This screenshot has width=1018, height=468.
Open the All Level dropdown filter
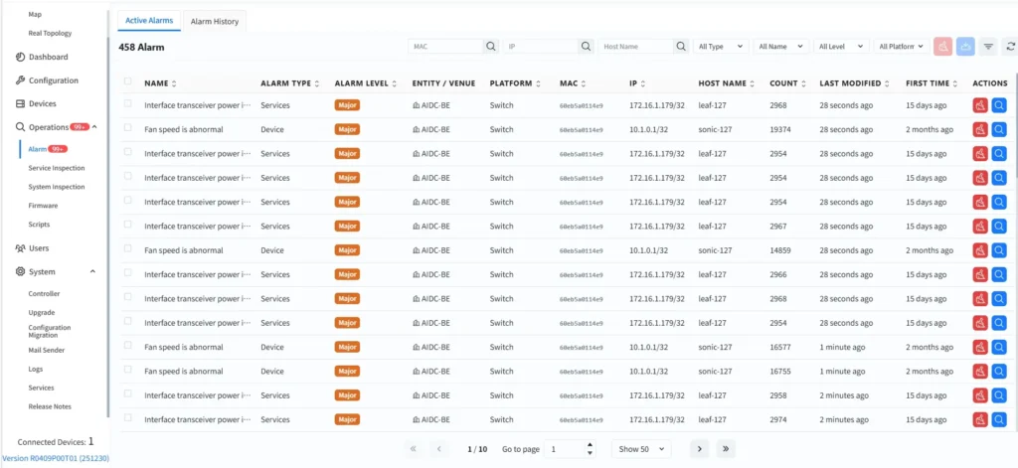pos(840,46)
